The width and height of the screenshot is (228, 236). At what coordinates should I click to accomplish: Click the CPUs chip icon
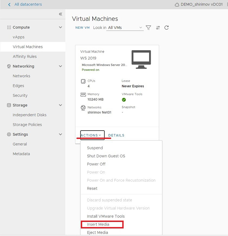[83, 81]
